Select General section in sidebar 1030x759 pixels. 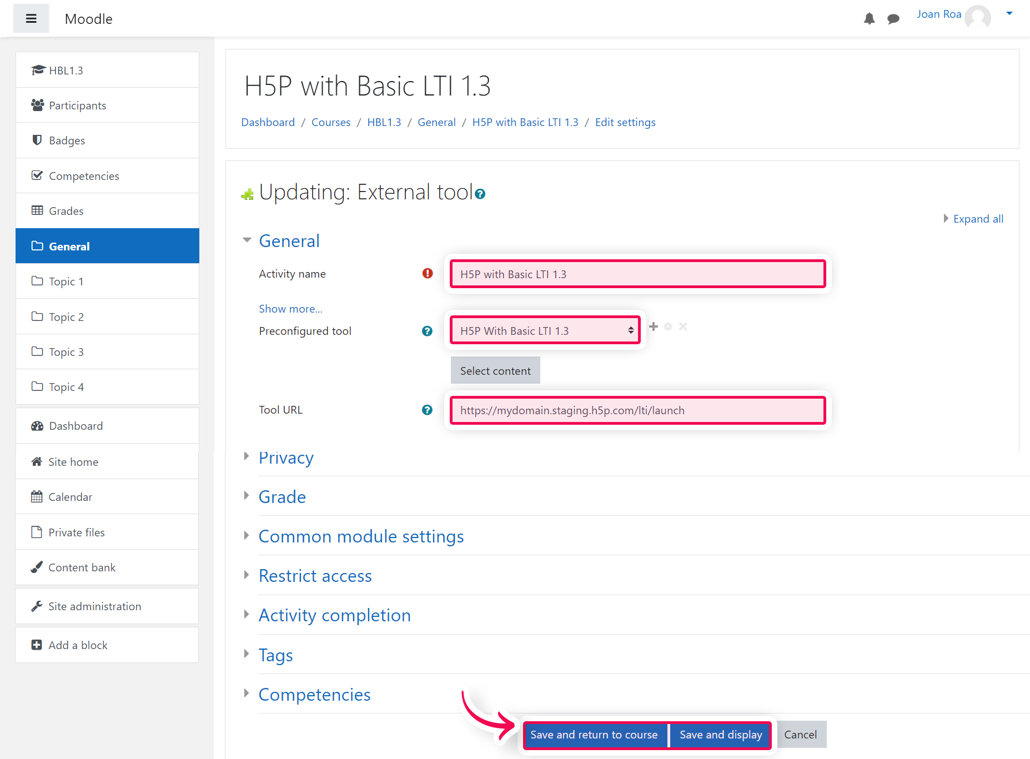tap(107, 246)
